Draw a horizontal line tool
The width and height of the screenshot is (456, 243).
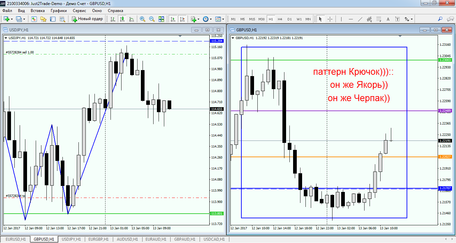click(x=351, y=19)
